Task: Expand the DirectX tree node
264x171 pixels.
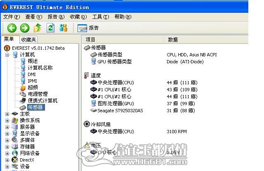Action: (7, 160)
